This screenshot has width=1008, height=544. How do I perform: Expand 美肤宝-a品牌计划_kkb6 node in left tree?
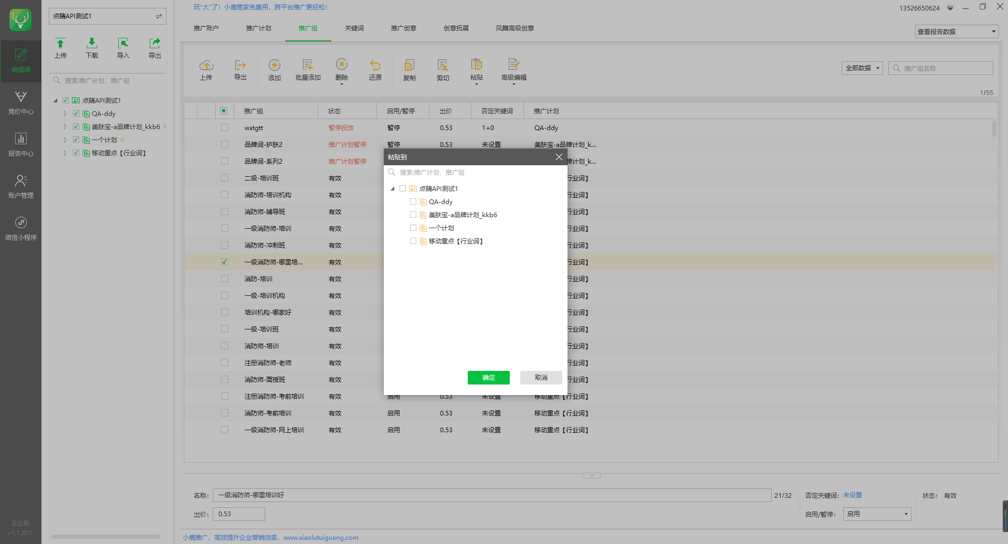point(65,126)
